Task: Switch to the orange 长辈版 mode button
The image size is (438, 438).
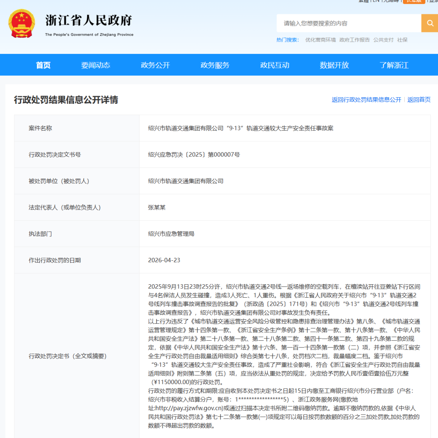Action: (414, 1)
